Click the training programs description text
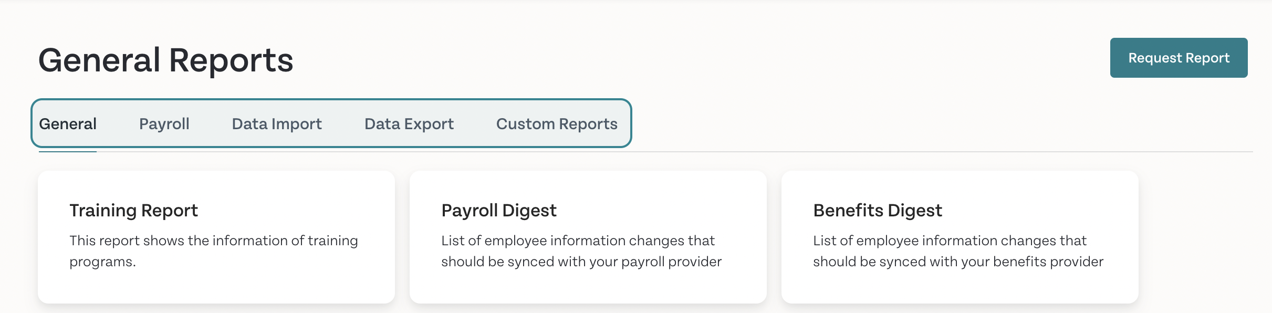Screen dimensions: 1272x313 coord(214,251)
